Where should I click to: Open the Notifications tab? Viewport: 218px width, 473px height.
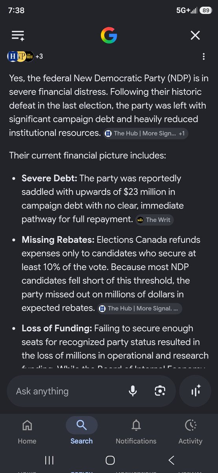pos(136,431)
